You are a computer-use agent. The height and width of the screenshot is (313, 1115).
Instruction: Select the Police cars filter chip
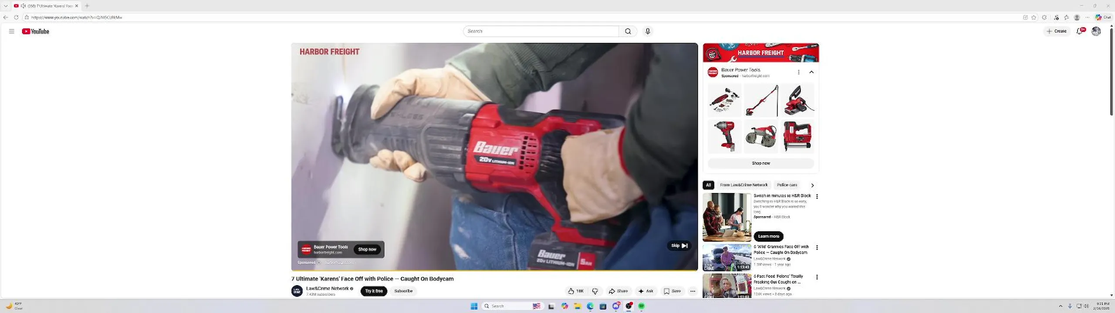[x=787, y=185]
